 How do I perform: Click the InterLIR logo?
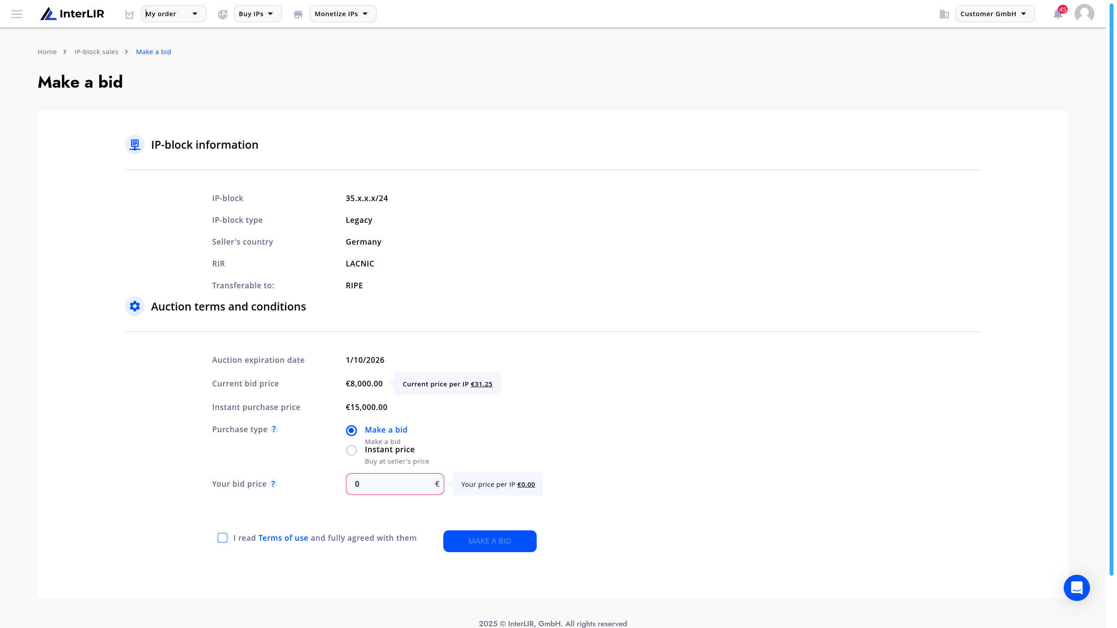[x=72, y=14]
